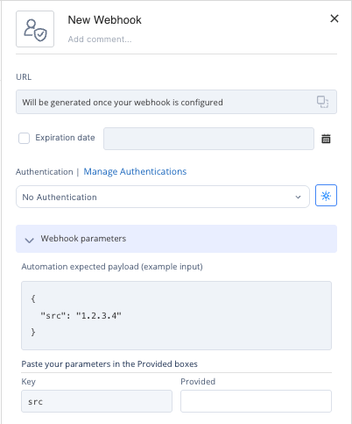The height and width of the screenshot is (424, 352).
Task: Click the generated URL field
Action: [176, 102]
